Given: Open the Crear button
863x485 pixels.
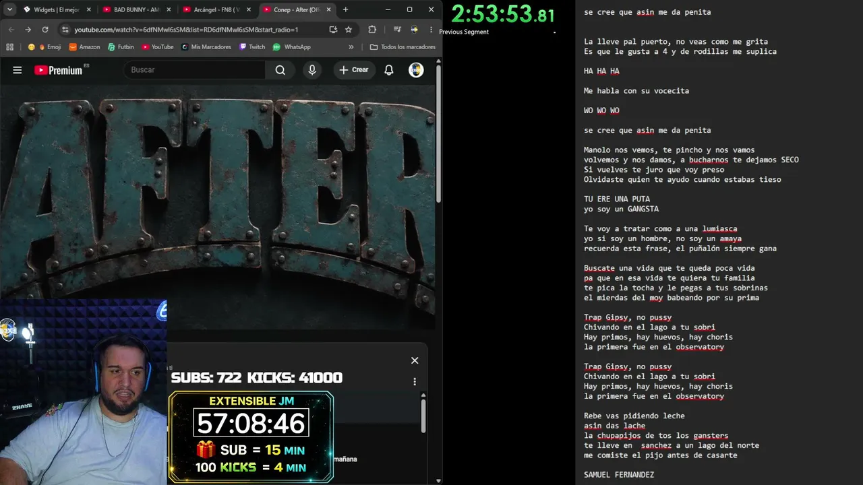Looking at the screenshot, I should pyautogui.click(x=355, y=70).
